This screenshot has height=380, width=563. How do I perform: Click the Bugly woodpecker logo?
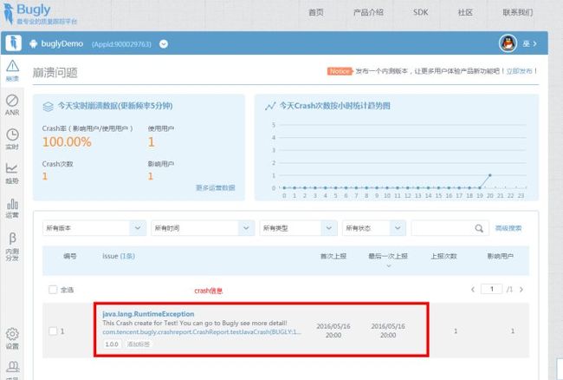coord(9,13)
